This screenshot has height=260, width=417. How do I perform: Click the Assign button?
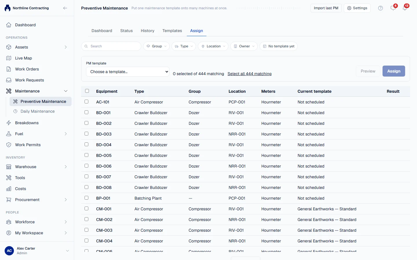(x=394, y=71)
